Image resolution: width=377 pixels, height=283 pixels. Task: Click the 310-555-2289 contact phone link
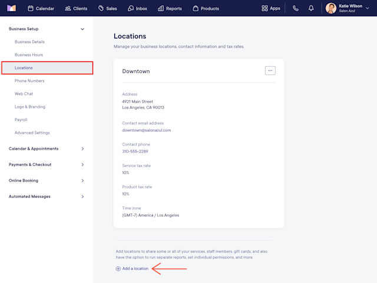[135, 152]
